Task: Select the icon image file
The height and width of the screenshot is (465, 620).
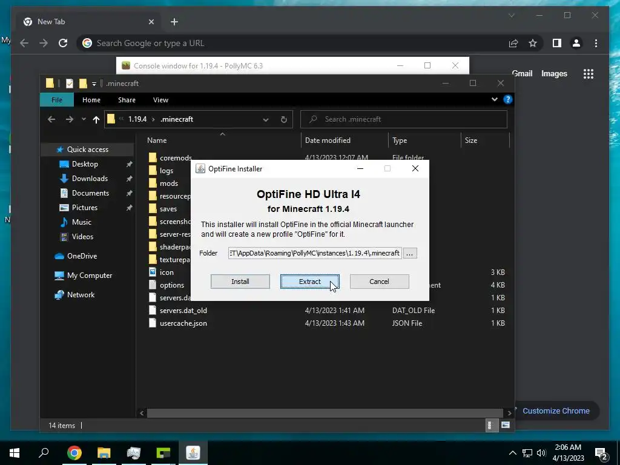Action: (167, 272)
